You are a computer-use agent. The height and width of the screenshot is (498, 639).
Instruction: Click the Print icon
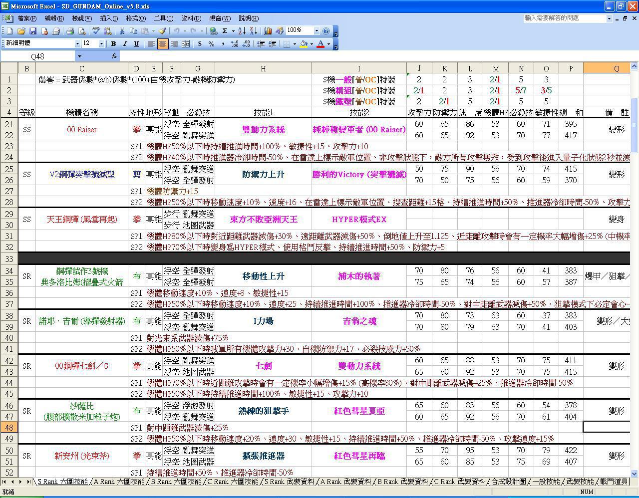[70, 31]
